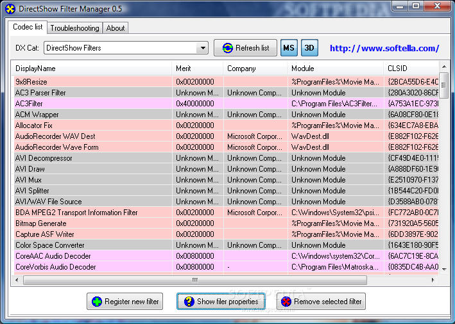Click the vertical scrollbar down arrow
Screen dimensions: 455x324
click(x=444, y=269)
